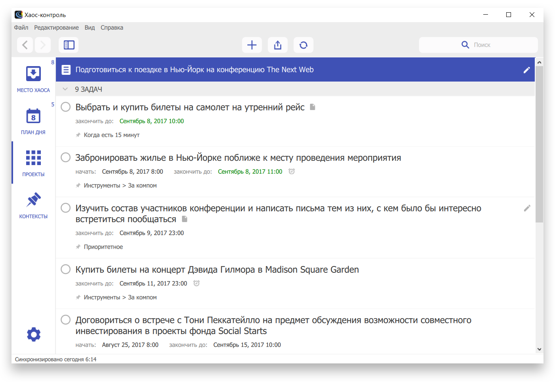
Task: Click due date 'Сентябрь 9, 2017 23:00'
Action: (x=152, y=233)
